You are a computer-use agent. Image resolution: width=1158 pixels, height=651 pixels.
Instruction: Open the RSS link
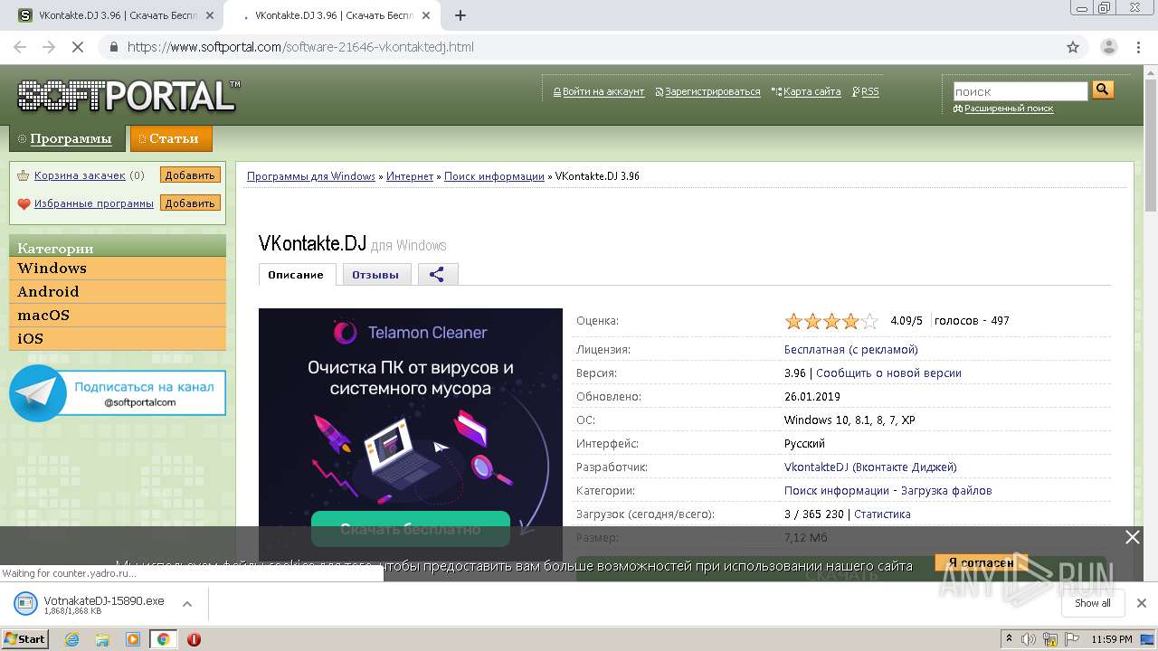pos(869,91)
